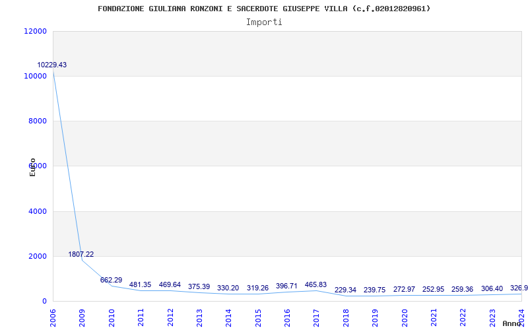This screenshot has width=528, height=330.
Task: Click the 2006 x-axis year label
Action: (53, 318)
